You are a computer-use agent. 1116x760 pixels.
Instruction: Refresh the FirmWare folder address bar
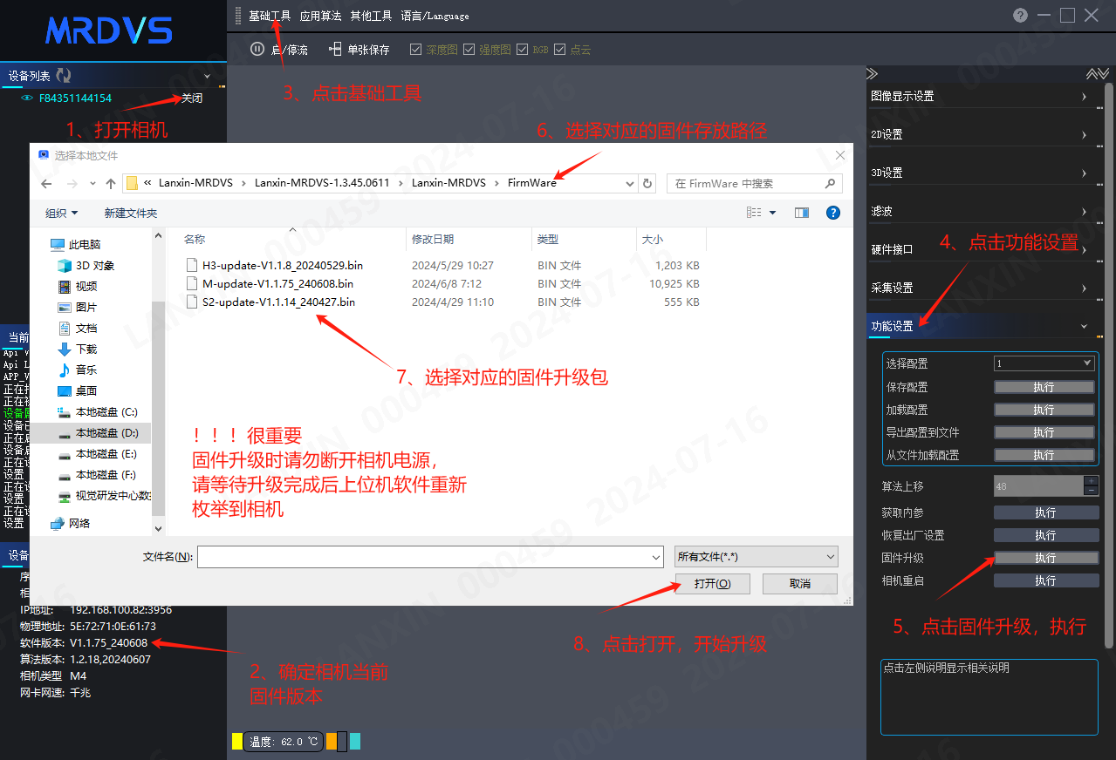[647, 184]
